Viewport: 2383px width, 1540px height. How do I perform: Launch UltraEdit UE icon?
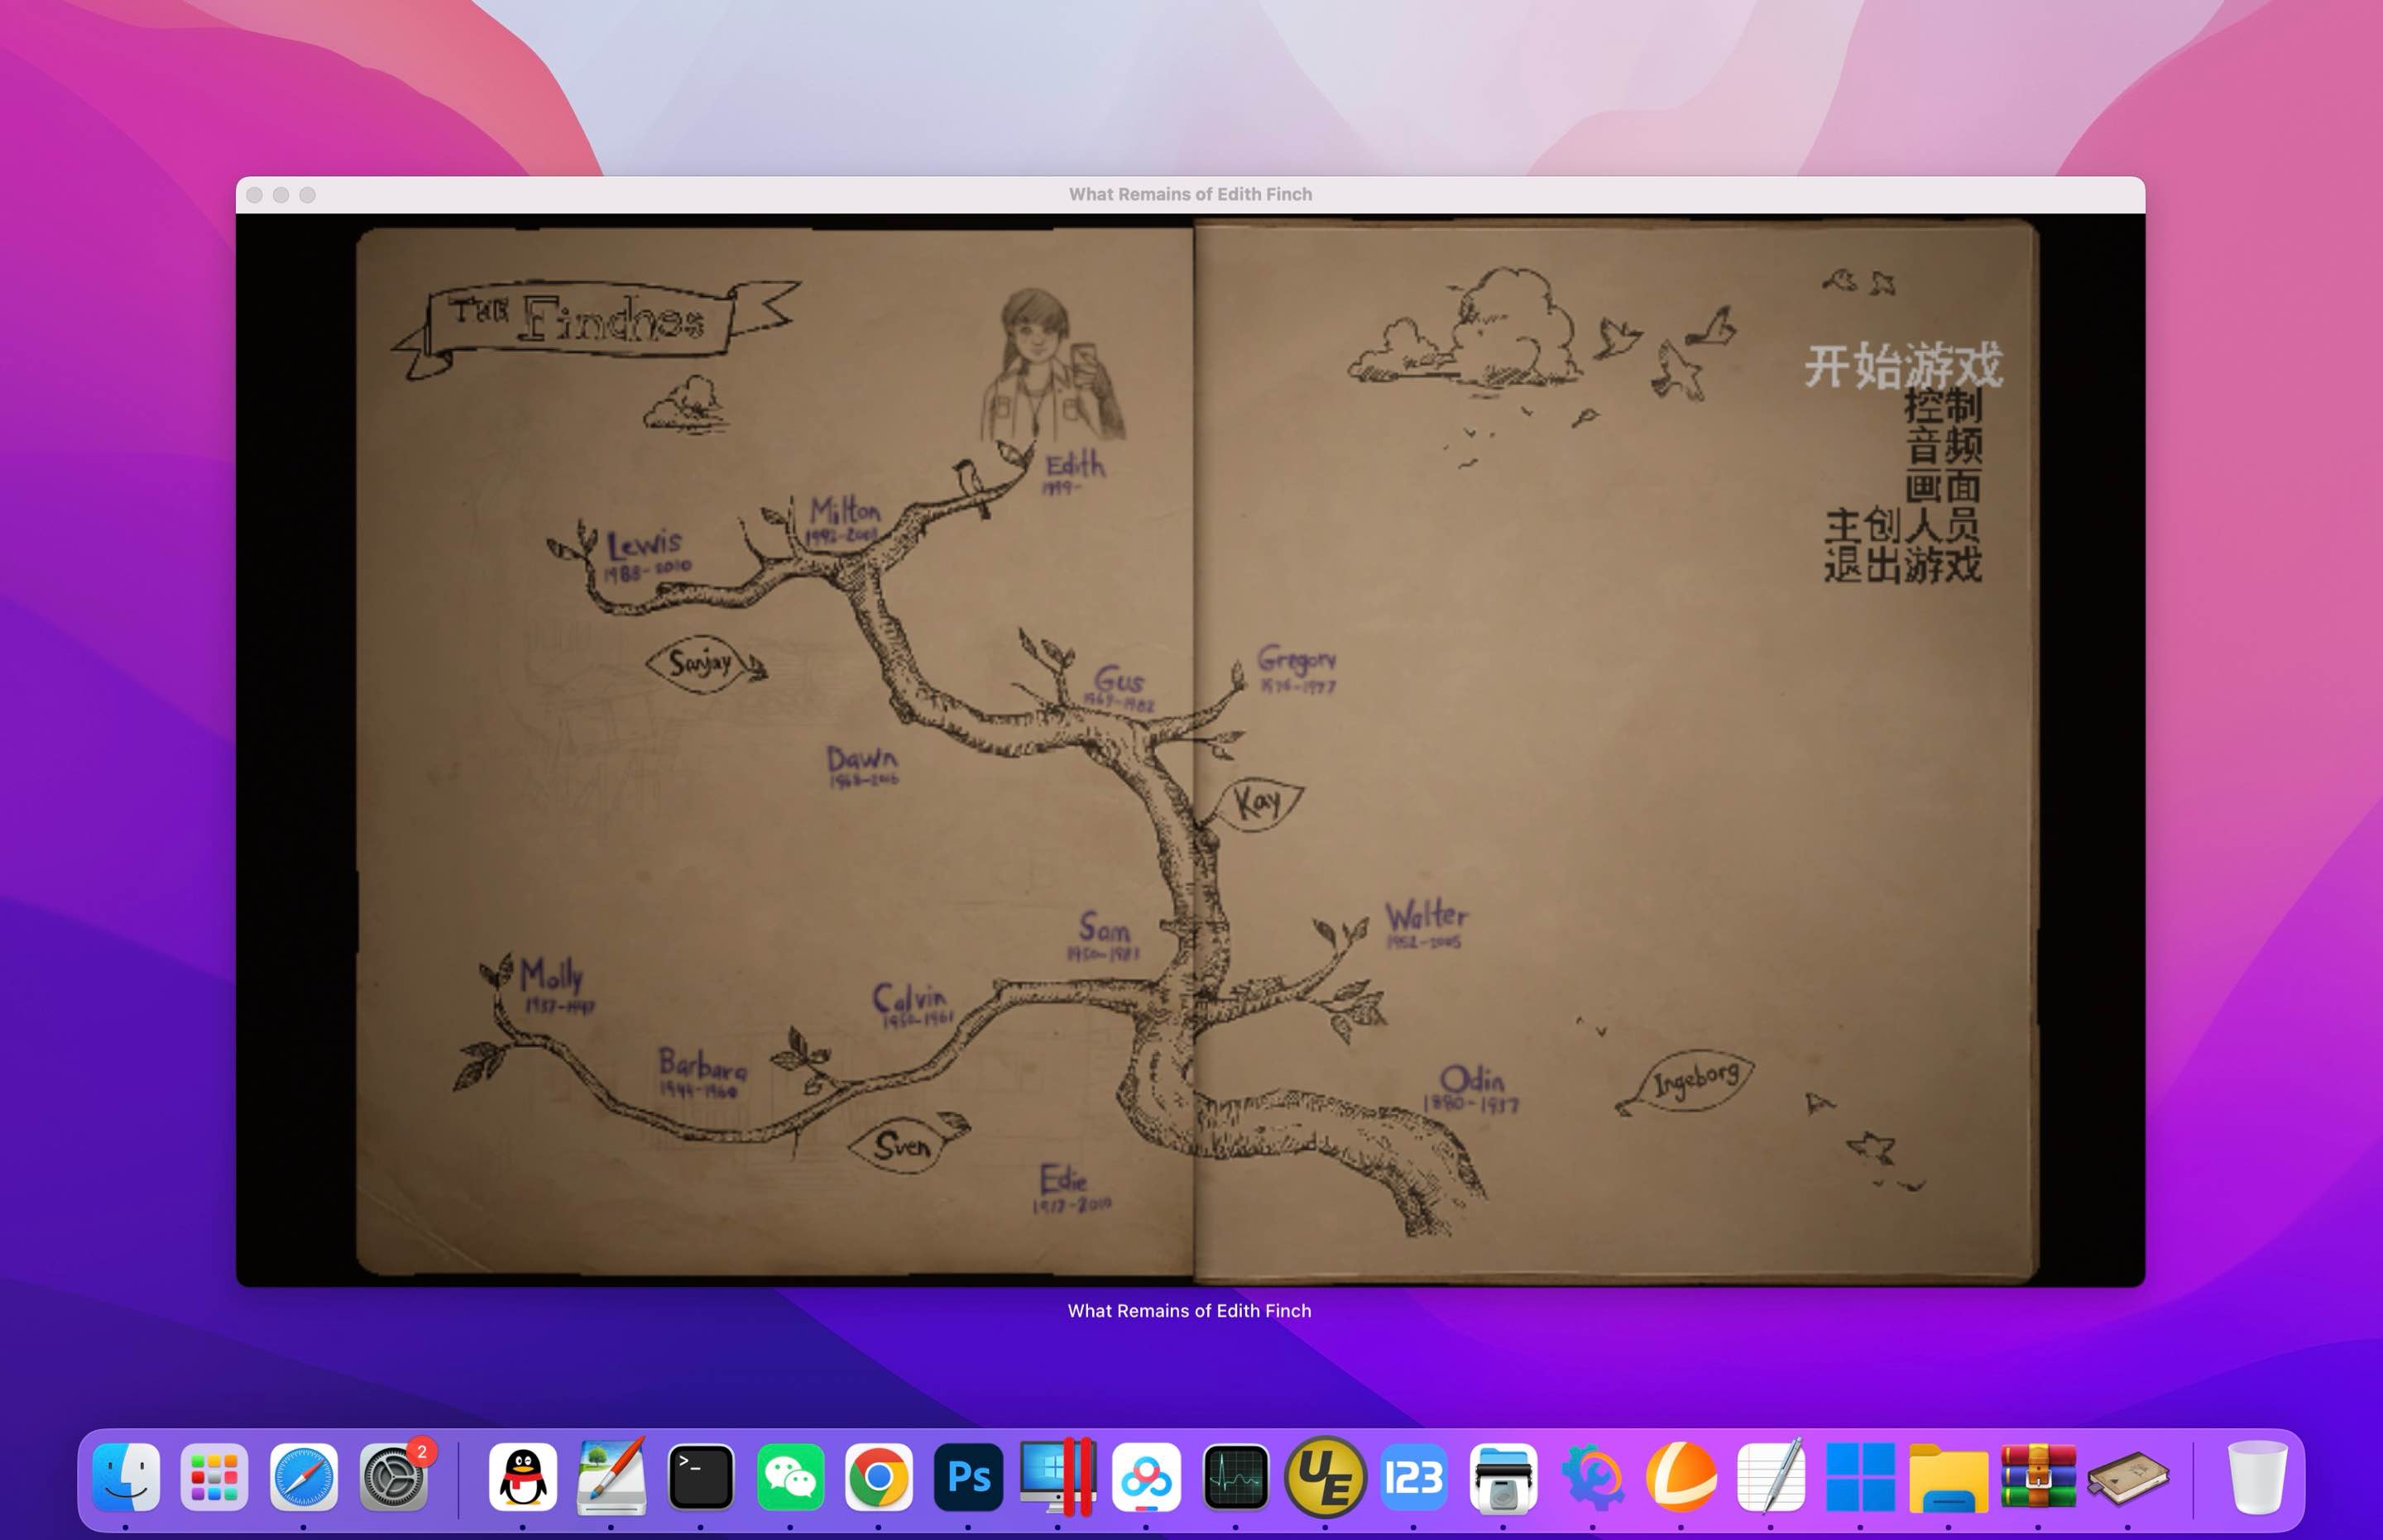click(1325, 1476)
